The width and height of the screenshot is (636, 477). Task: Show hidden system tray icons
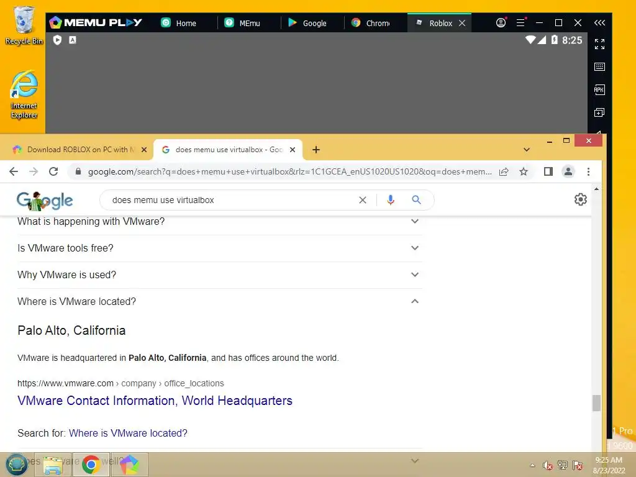[x=532, y=465]
